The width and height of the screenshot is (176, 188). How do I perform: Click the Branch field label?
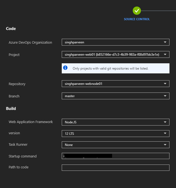tap(14, 96)
